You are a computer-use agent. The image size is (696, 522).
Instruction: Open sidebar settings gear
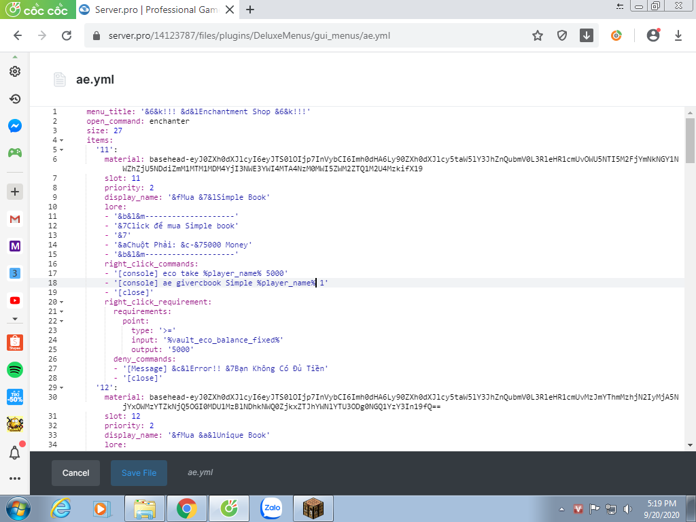[14, 71]
